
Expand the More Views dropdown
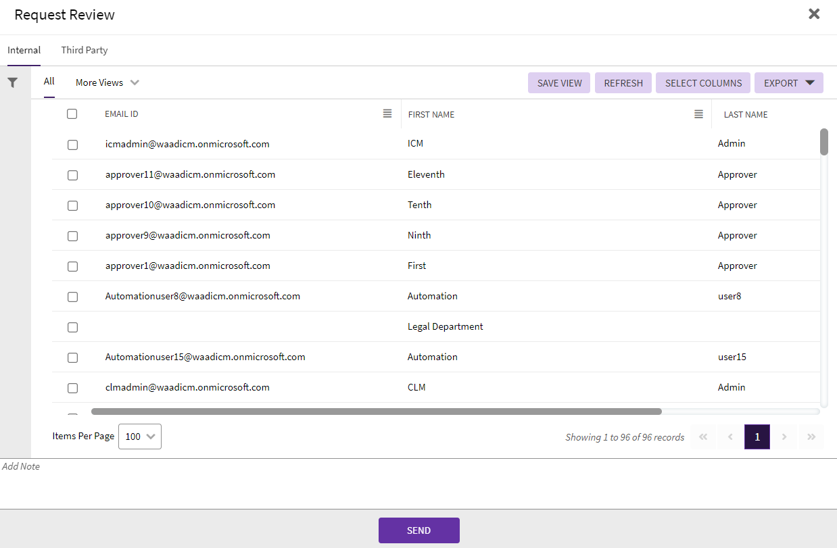click(107, 82)
